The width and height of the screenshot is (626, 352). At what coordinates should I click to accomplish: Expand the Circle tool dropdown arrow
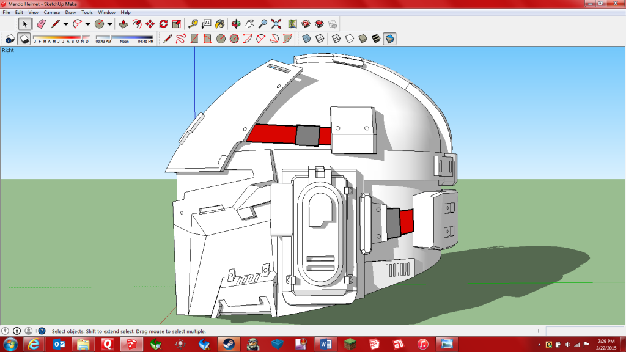(110, 24)
